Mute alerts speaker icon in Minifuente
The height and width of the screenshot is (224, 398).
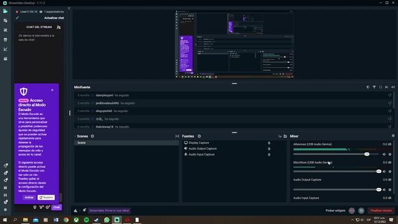click(x=393, y=87)
